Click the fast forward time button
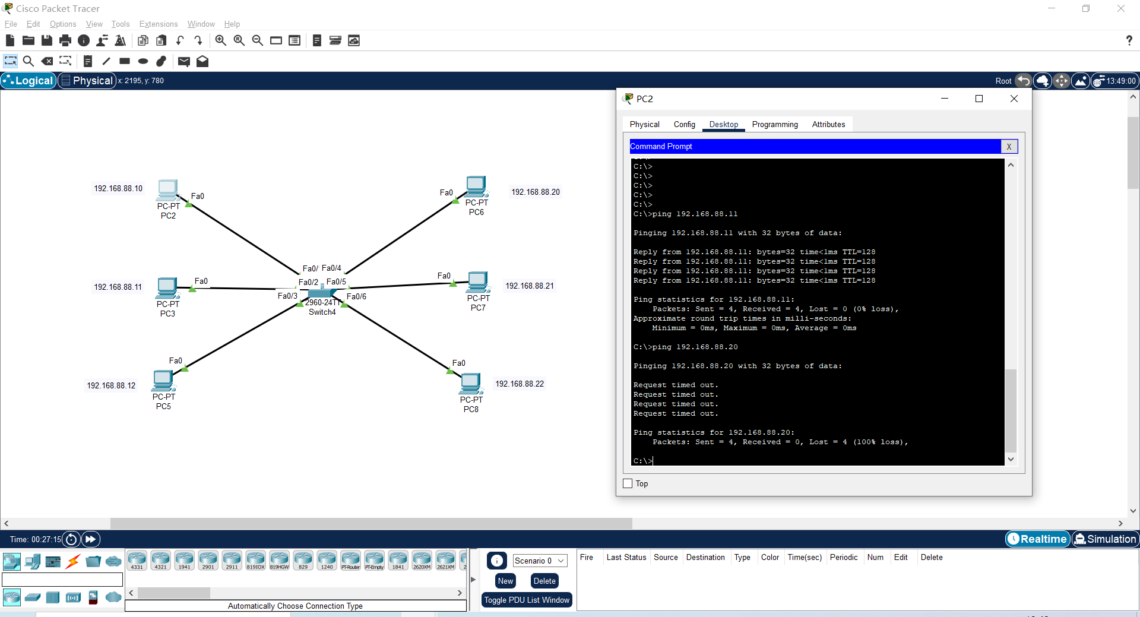Screen dimensions: 1140x617 pyautogui.click(x=91, y=539)
